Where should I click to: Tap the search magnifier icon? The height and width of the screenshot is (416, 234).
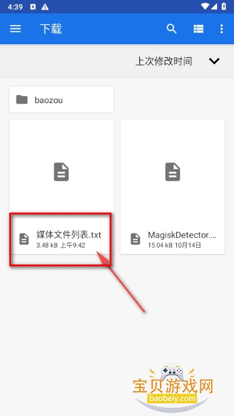172,29
